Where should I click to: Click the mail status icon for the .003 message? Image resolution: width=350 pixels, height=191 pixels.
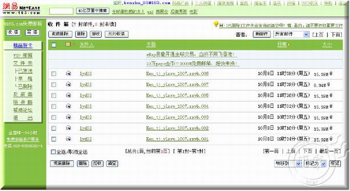coord(69,117)
